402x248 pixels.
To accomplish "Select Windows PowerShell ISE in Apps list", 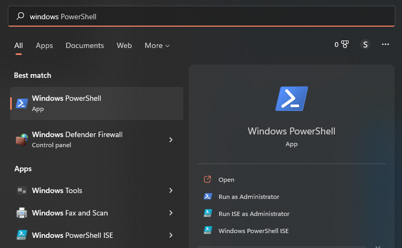I will pos(97,235).
